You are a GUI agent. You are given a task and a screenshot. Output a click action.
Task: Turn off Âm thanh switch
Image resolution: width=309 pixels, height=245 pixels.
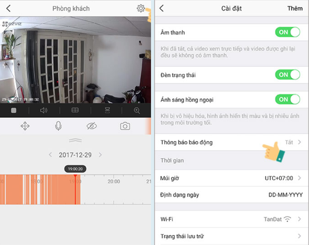tap(287, 32)
